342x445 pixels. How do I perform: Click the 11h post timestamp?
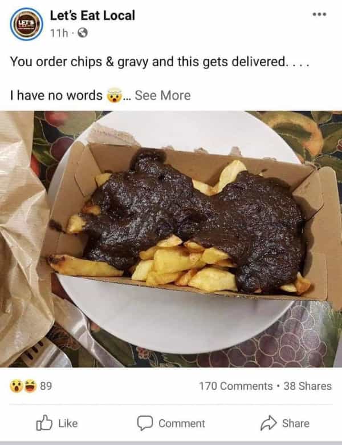pyautogui.click(x=59, y=34)
